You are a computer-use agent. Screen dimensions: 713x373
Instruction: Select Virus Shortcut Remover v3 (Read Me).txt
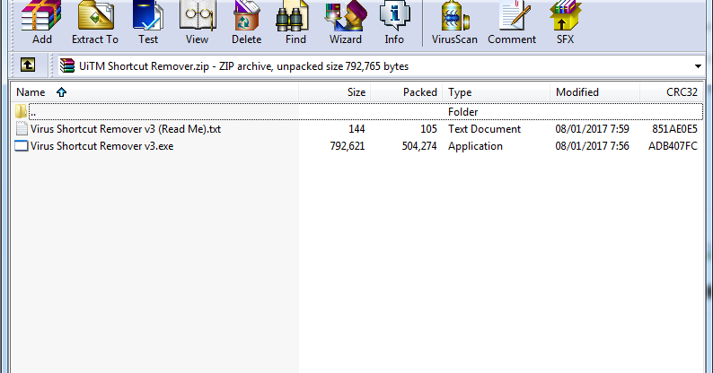click(x=126, y=129)
